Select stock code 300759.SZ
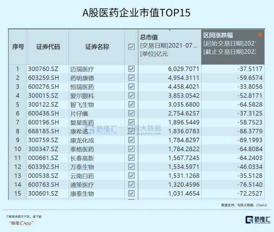This screenshot has width=274, height=232. coord(43,140)
